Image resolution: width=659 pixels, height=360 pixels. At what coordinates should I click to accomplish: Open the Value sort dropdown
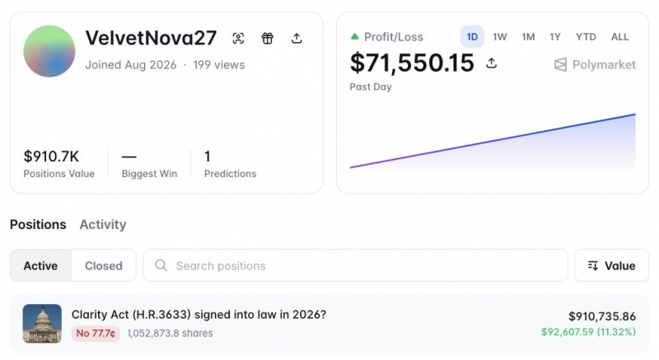tap(611, 265)
